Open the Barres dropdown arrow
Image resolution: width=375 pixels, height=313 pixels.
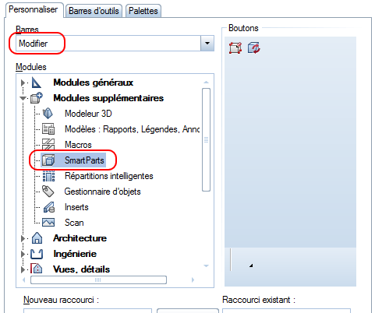(207, 44)
